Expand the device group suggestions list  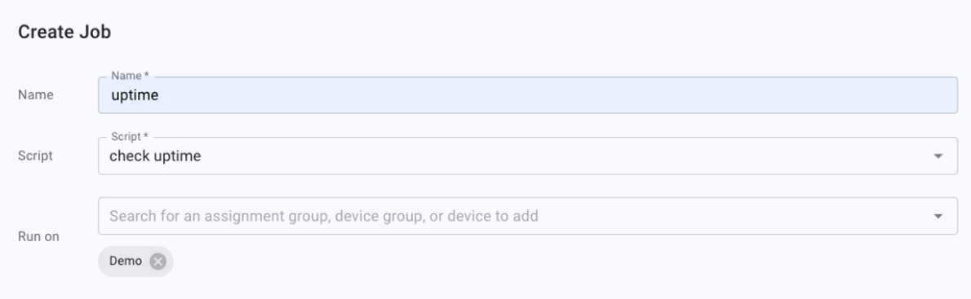(x=938, y=216)
